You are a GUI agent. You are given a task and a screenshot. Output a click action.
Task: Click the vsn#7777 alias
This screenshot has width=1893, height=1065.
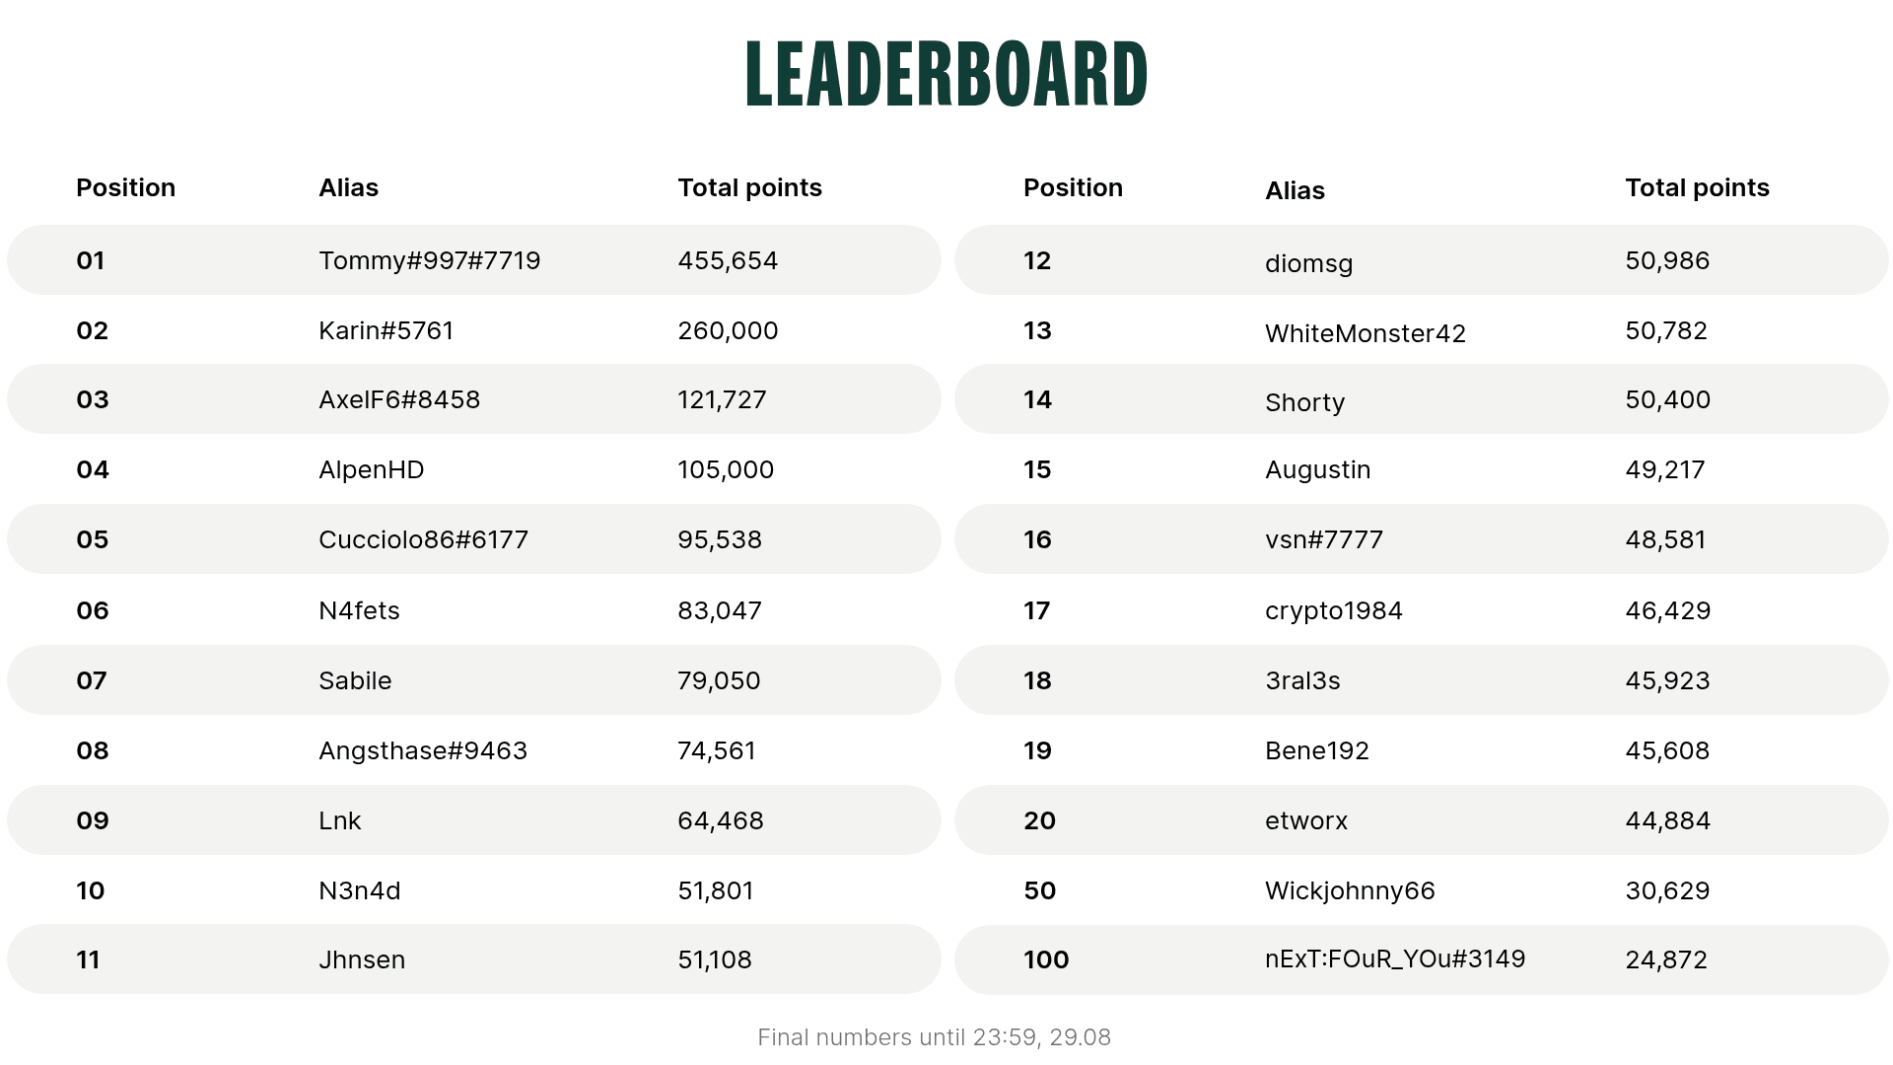(x=1324, y=539)
